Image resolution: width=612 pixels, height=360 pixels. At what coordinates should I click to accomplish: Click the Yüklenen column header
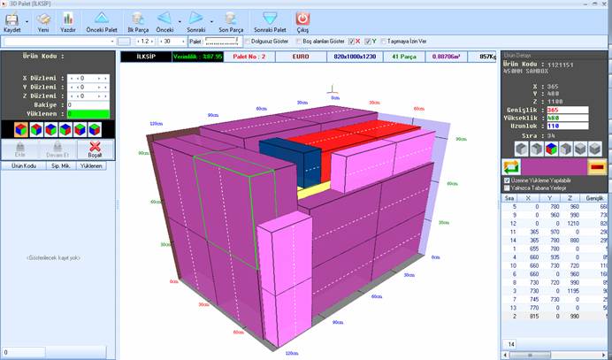[x=91, y=165]
